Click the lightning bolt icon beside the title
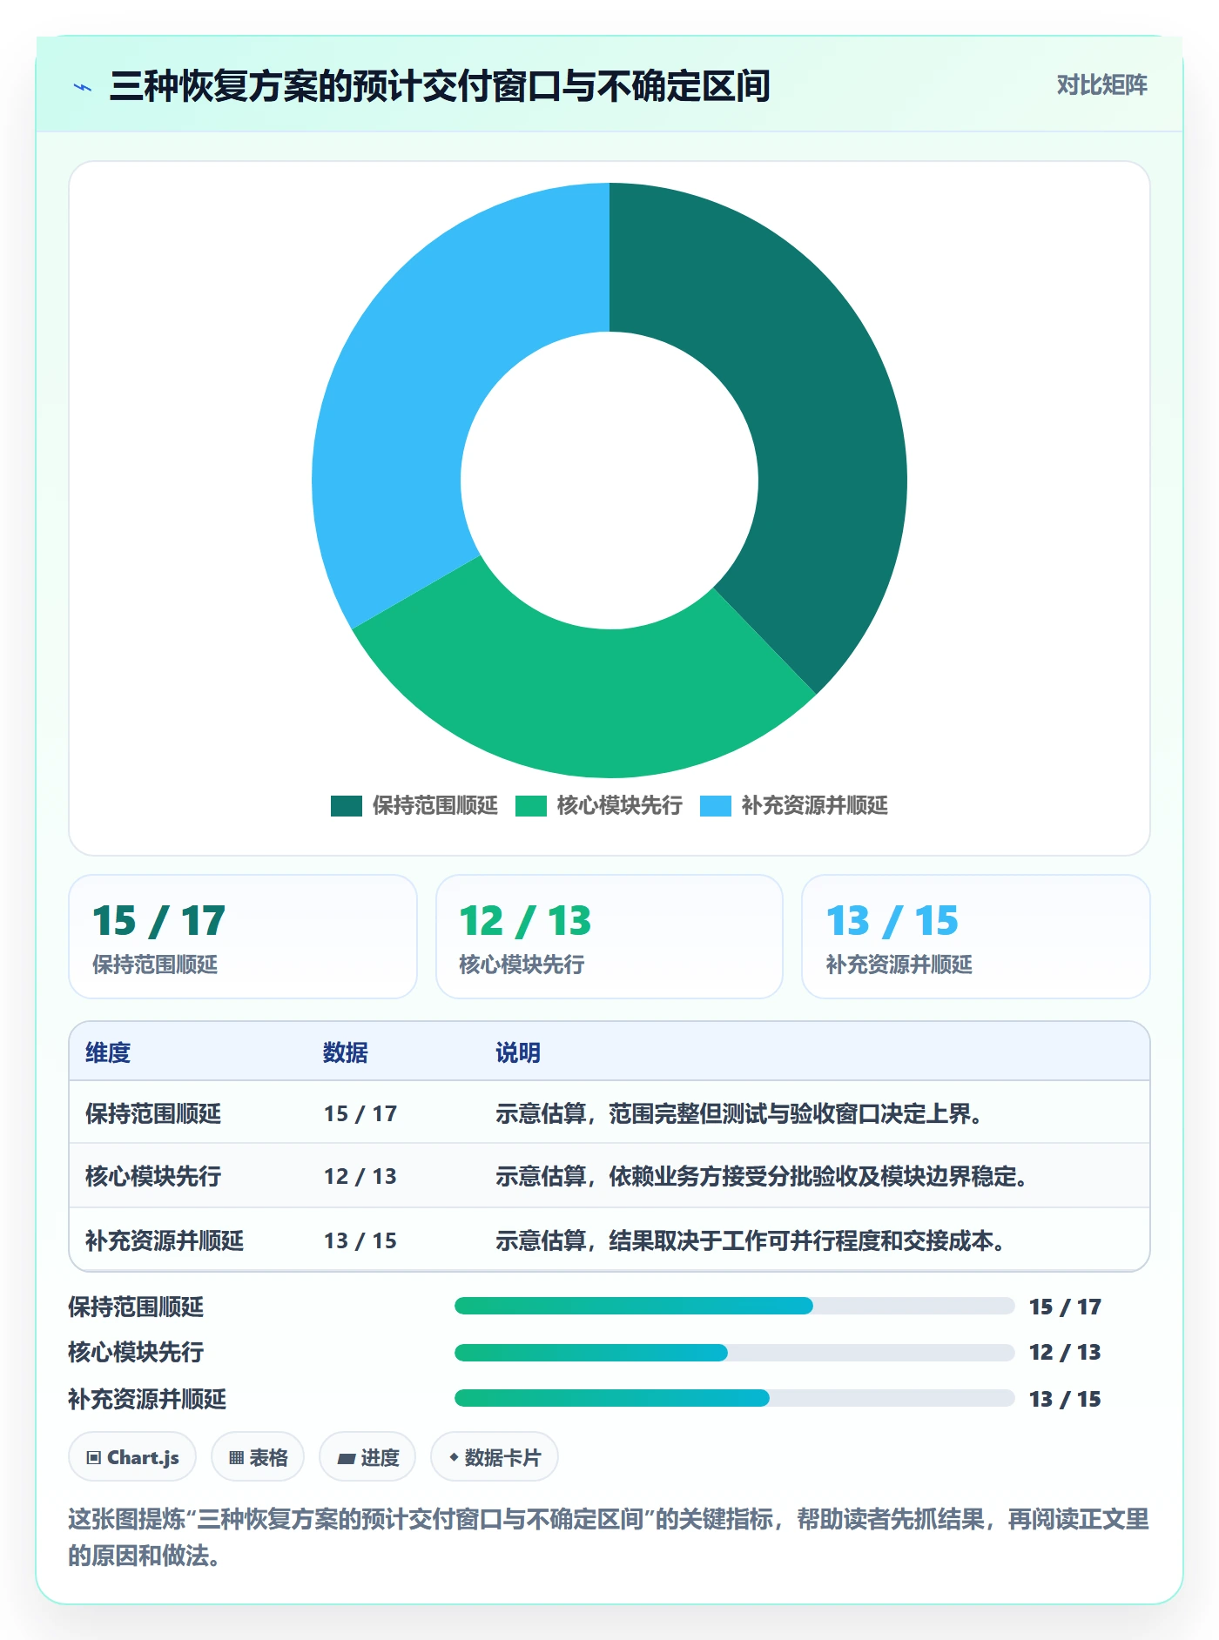 [x=83, y=87]
